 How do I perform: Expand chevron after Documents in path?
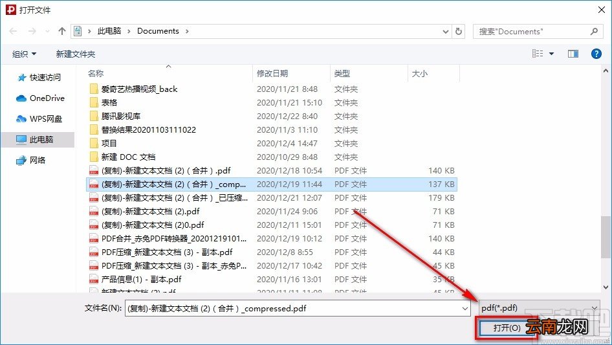click(187, 31)
